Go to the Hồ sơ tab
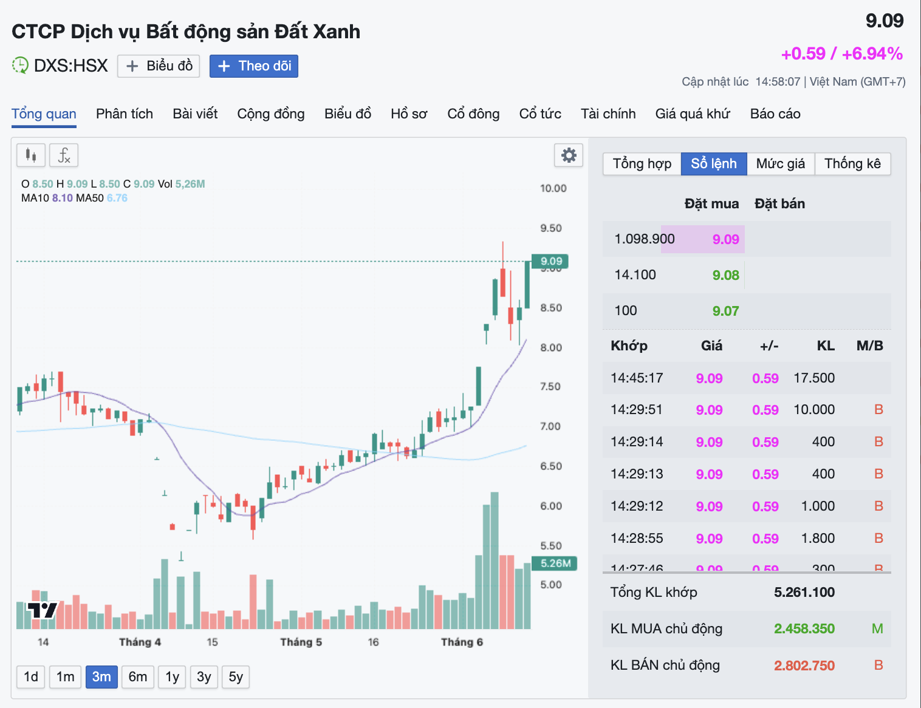This screenshot has width=921, height=708. 409,114
